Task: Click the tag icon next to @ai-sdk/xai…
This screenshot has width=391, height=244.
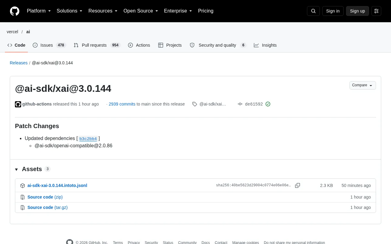Action: 195,104
